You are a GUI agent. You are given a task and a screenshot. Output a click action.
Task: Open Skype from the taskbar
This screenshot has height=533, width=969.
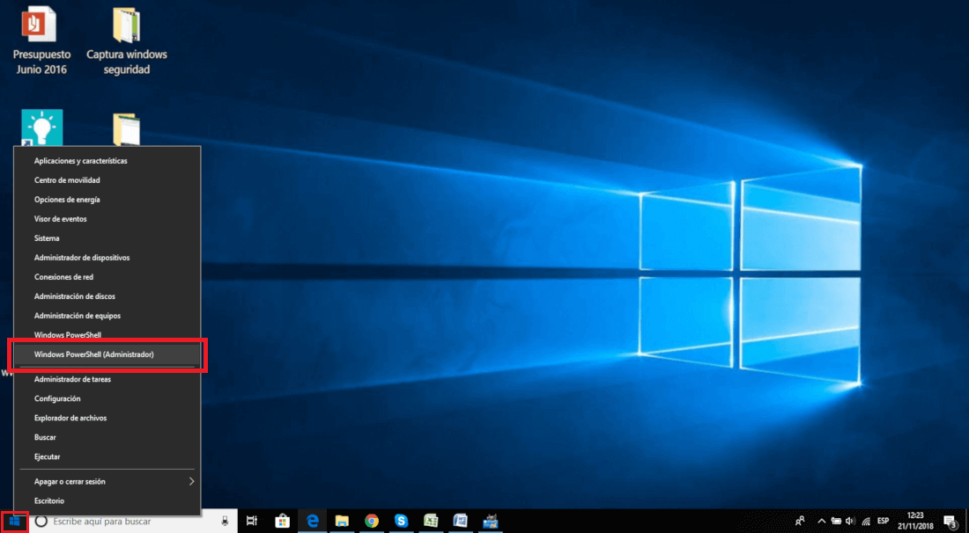[402, 522]
